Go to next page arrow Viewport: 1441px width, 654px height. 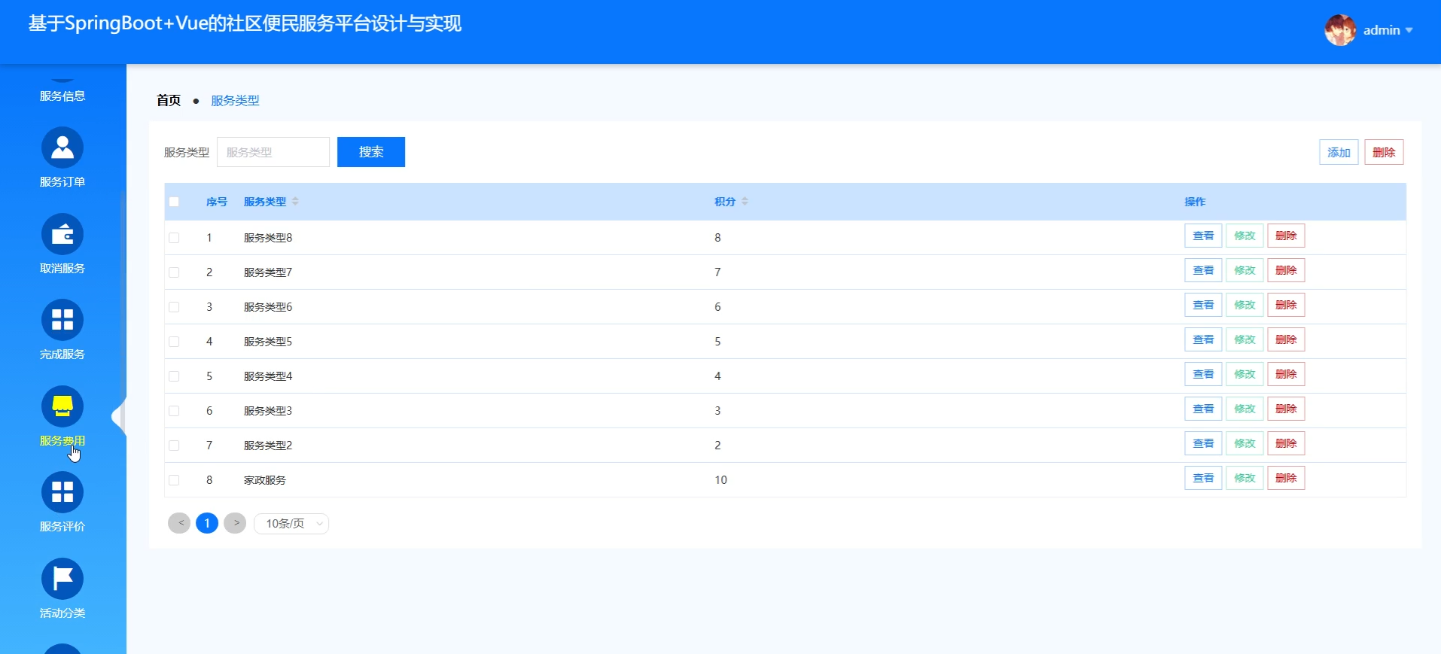[x=235, y=523]
